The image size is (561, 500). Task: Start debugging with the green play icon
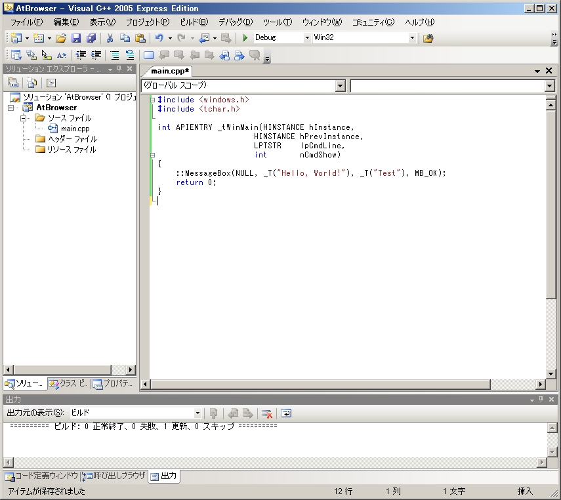245,37
